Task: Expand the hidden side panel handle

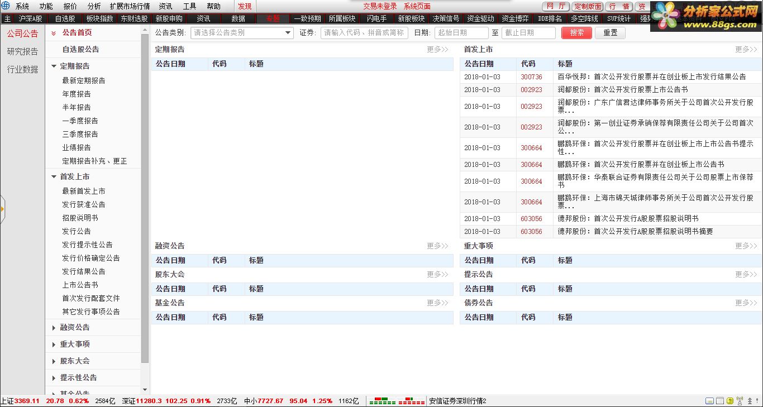Action: (x=2, y=209)
